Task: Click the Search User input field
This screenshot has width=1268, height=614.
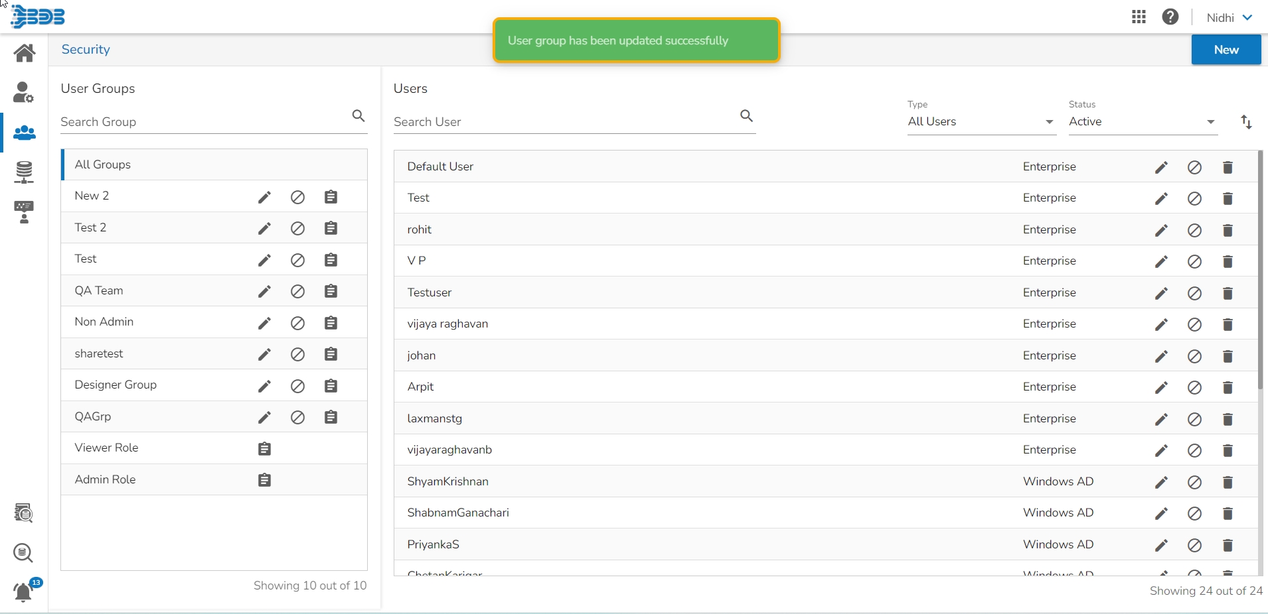Action: pos(564,122)
